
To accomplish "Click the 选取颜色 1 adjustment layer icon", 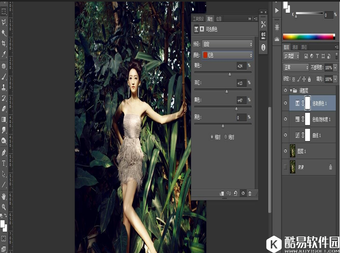I will tap(297, 103).
